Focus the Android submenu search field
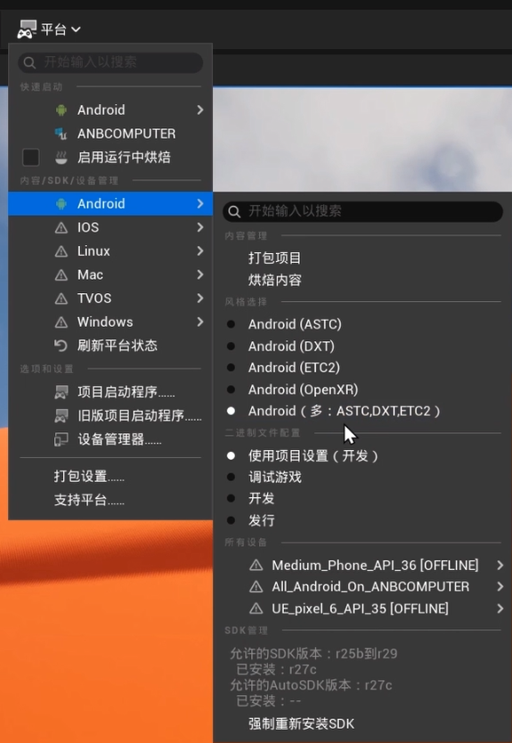Screen dimensions: 512x743 362,211
